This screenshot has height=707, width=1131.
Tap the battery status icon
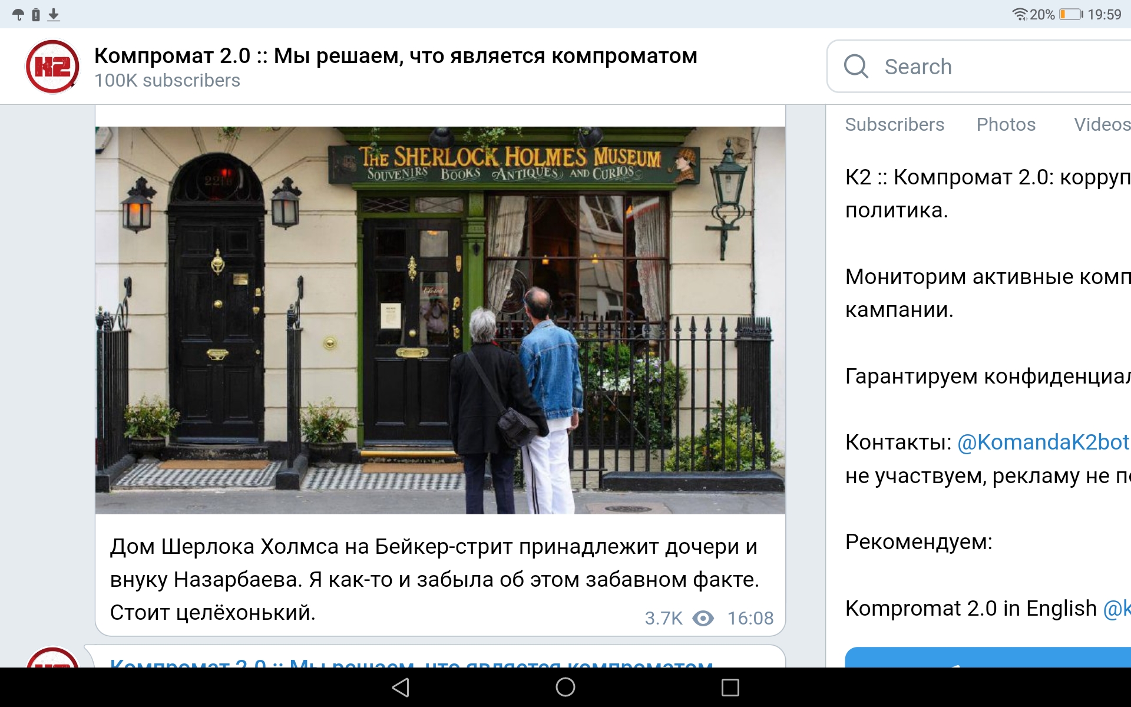[x=1071, y=14]
